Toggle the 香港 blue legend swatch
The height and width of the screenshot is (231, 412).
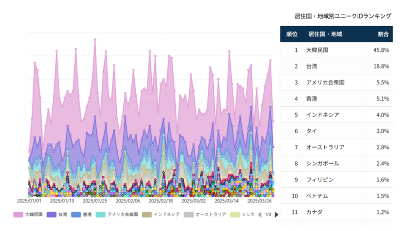[x=76, y=214]
